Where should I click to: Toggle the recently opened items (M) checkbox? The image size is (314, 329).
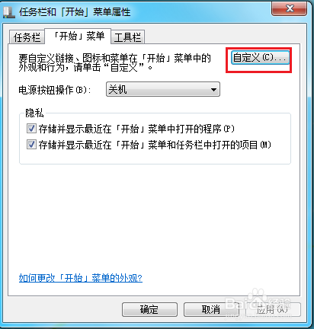31,145
